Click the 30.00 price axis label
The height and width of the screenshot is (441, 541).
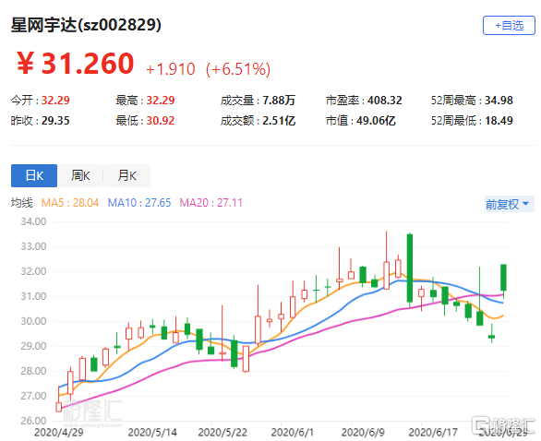pyautogui.click(x=33, y=321)
